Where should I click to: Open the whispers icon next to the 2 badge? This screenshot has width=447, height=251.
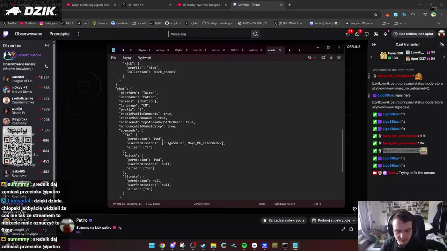pyautogui.click(x=367, y=34)
